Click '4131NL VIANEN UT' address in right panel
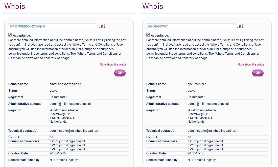The height and width of the screenshot is (167, 278). click(x=201, y=118)
